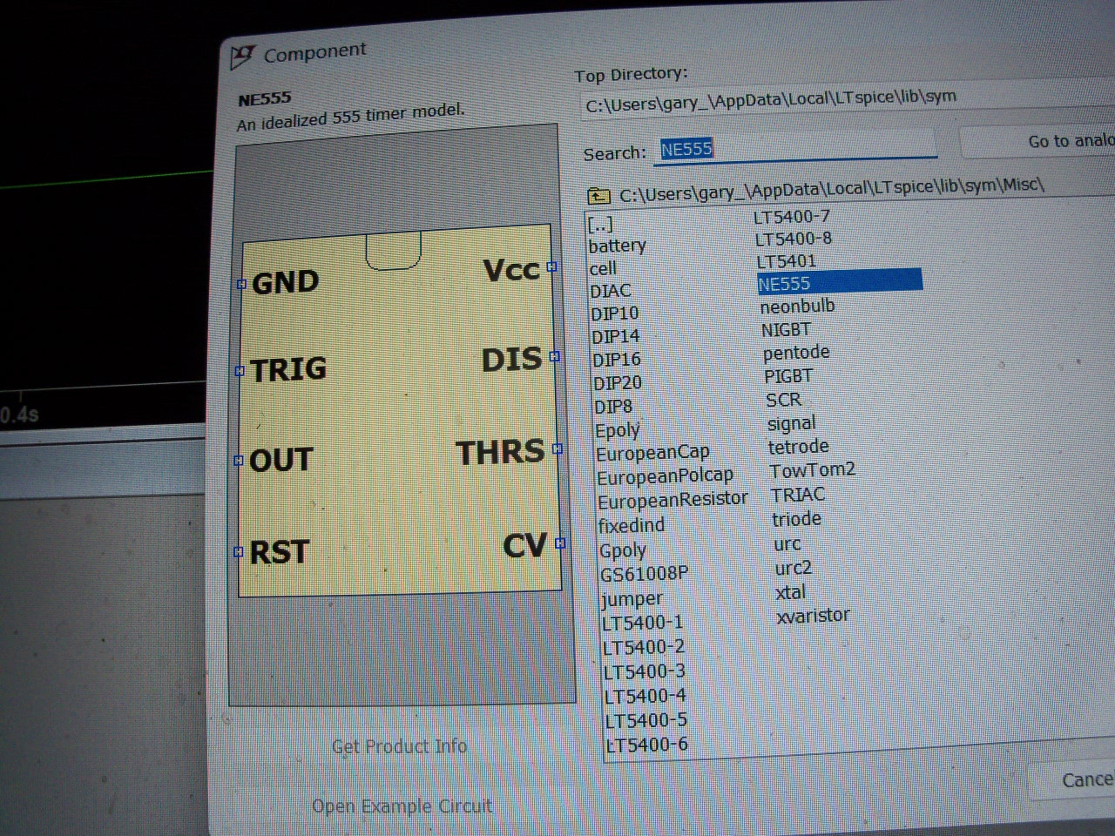Select LT5400-3 in the list
The width and height of the screenshot is (1115, 836).
click(645, 671)
